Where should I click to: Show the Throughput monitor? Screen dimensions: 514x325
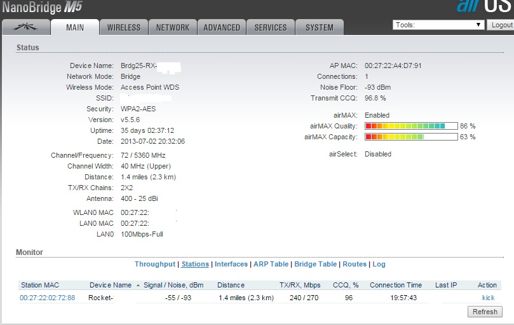pos(155,264)
